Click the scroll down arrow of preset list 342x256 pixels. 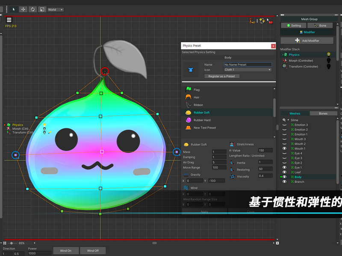[274, 137]
